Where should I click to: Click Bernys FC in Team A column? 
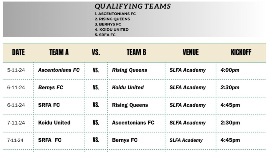(51, 87)
